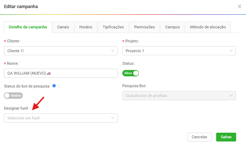Click the Cancelar button
This screenshot has width=246, height=146.
199,137
